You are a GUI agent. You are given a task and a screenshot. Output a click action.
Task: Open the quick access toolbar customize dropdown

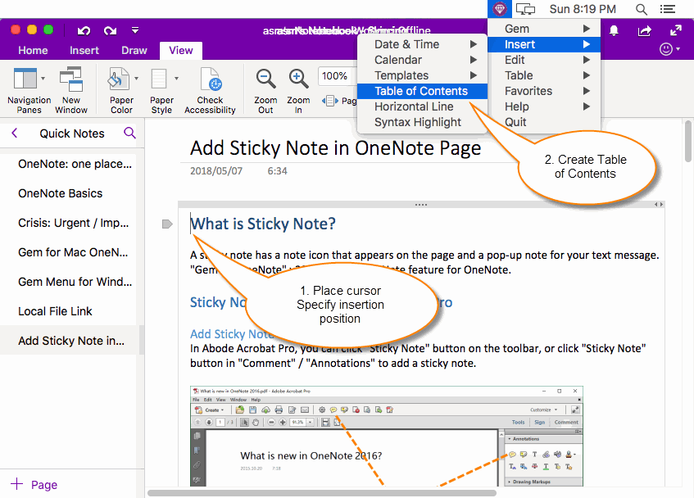coord(135,30)
